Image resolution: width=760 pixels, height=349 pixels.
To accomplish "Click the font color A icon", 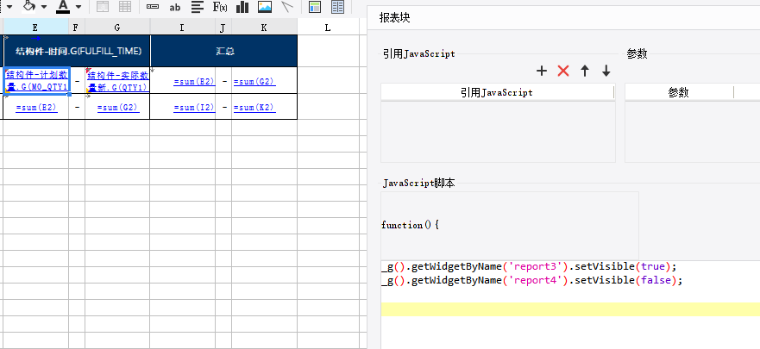I will pyautogui.click(x=63, y=6).
